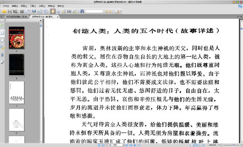
Task: Click the zoom slider handle
Action: (x=234, y=145)
